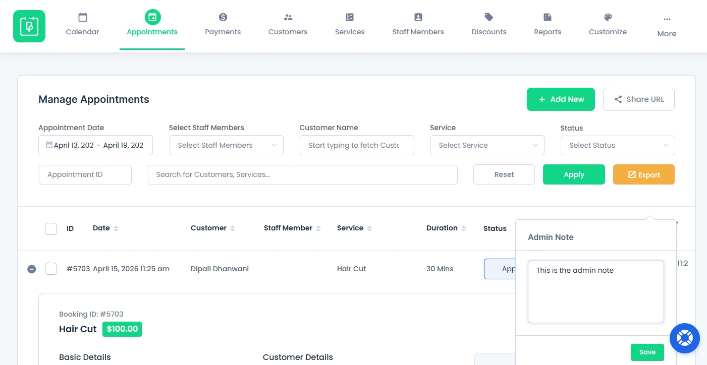Image resolution: width=707 pixels, height=365 pixels.
Task: Save the admin note
Action: [x=647, y=352]
